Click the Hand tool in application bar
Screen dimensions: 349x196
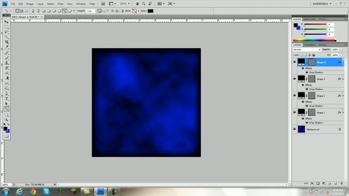click(x=137, y=4)
